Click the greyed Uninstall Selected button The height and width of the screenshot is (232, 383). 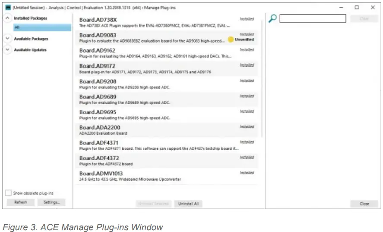point(154,204)
